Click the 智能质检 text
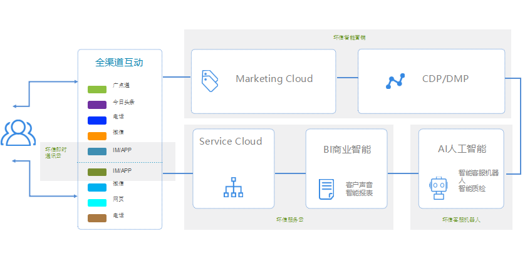The width and height of the screenshot is (525, 278). point(472,188)
